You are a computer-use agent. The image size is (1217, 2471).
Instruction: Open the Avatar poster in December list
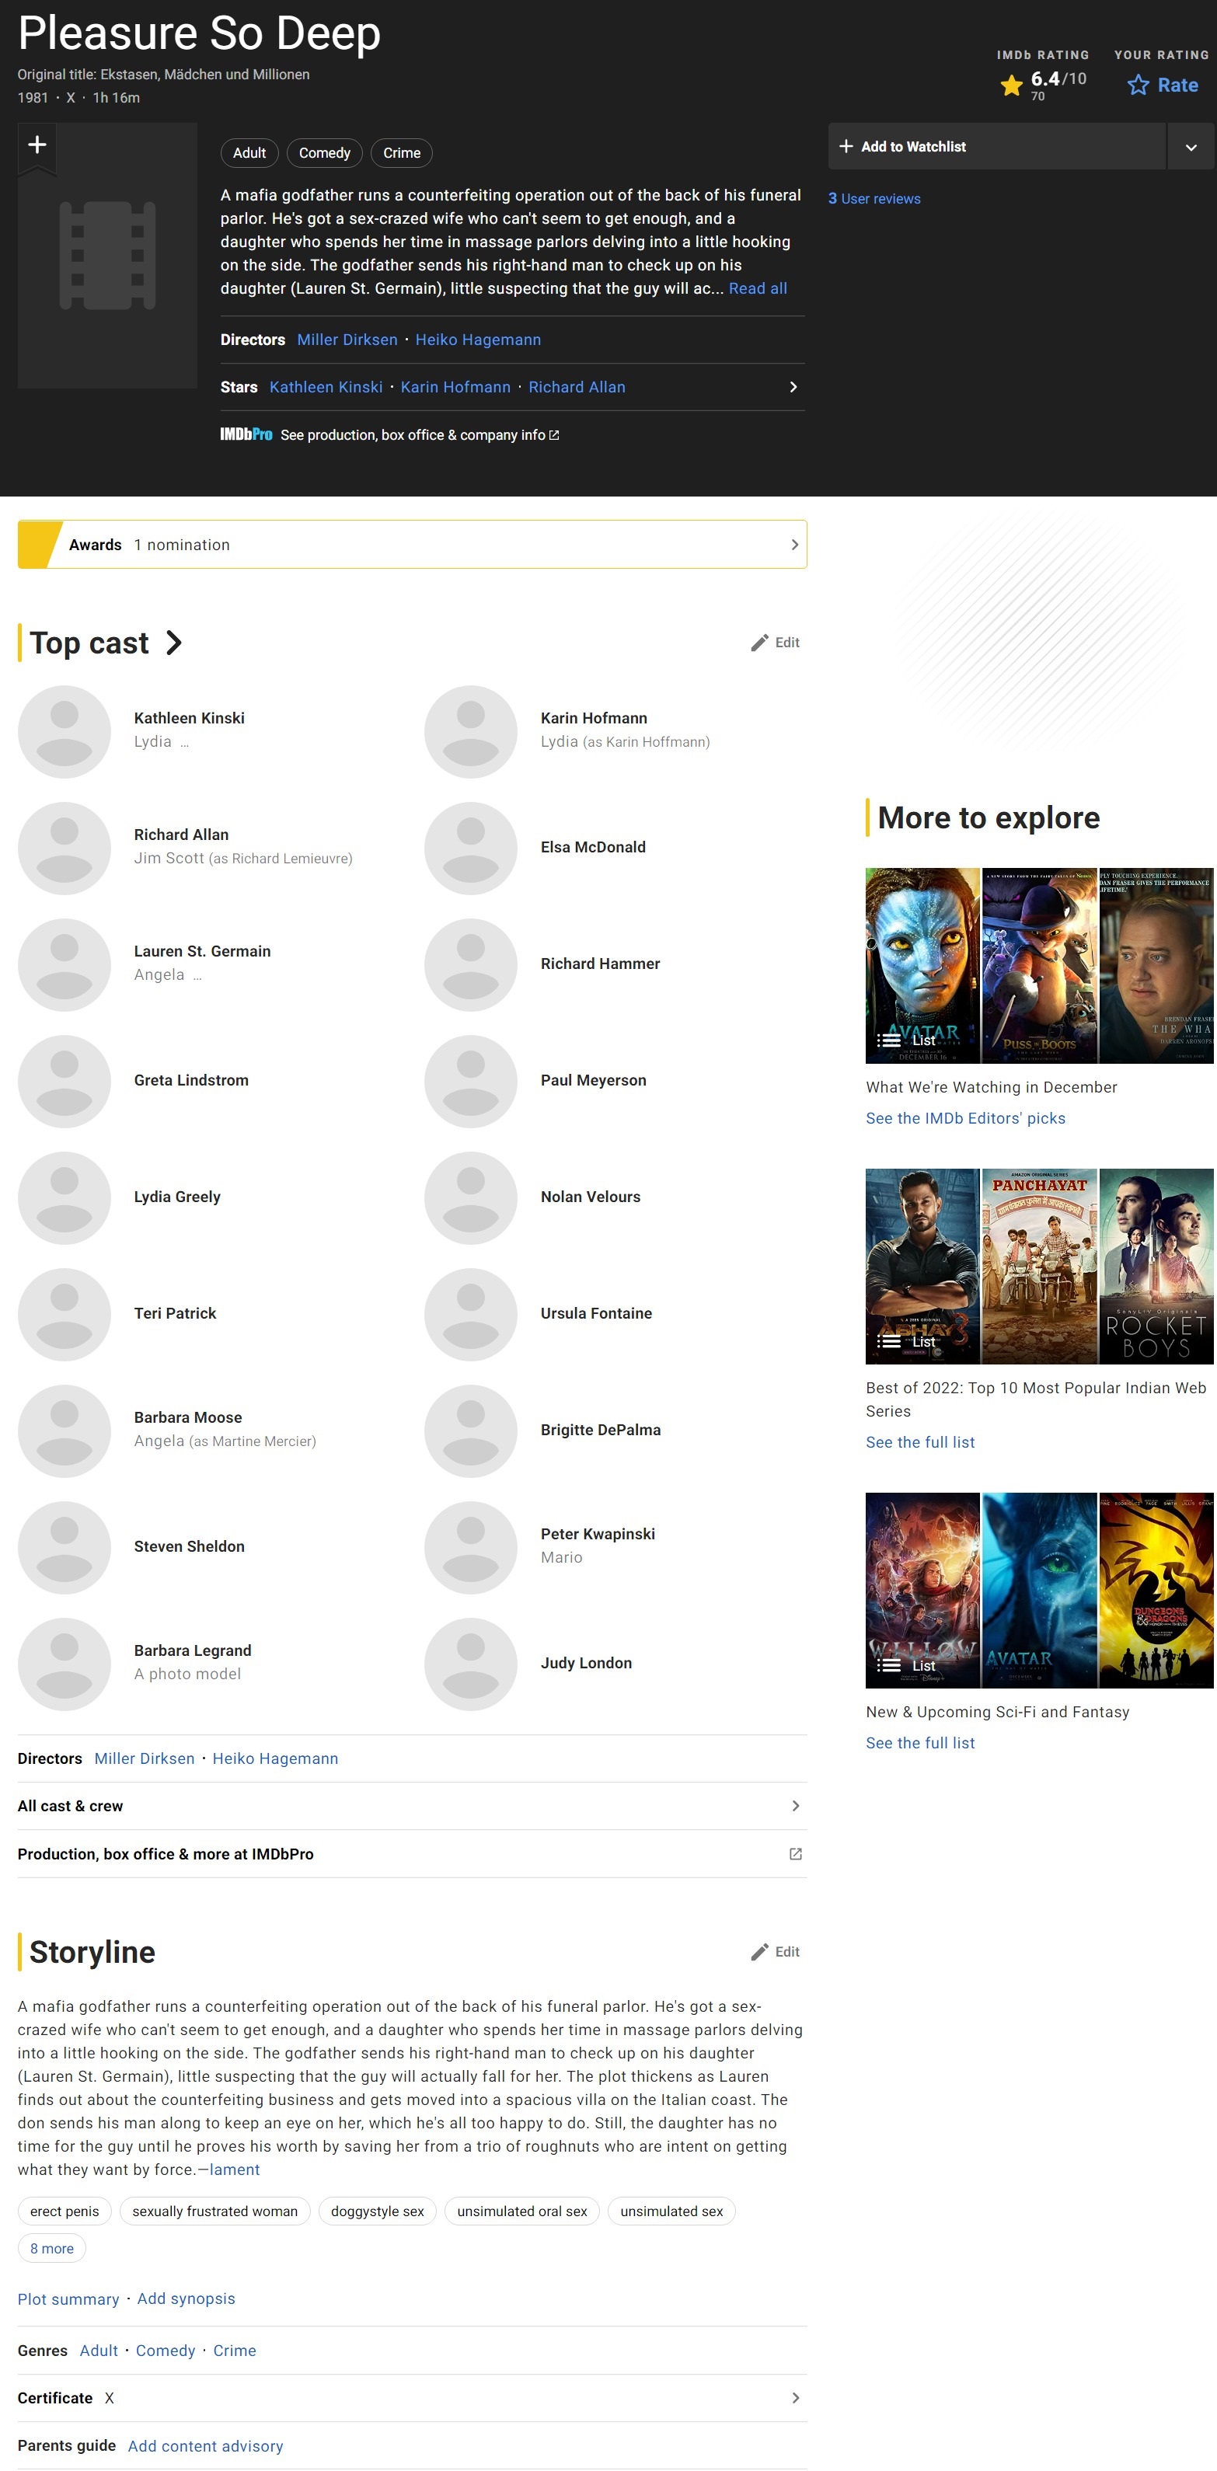pos(922,965)
